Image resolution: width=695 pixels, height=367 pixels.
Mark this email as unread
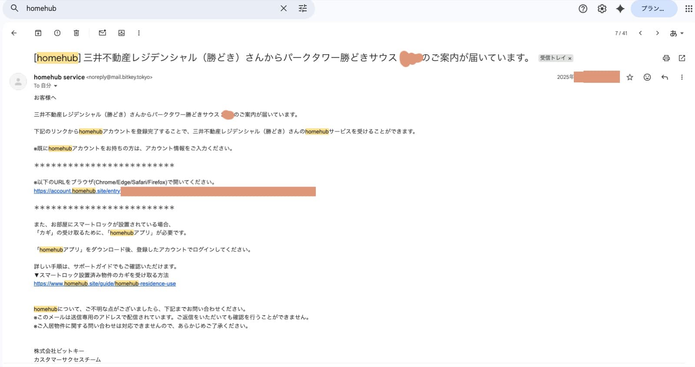click(x=103, y=33)
